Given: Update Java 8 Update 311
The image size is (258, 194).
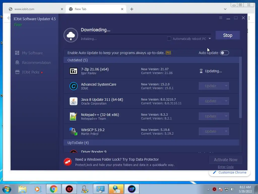Looking at the screenshot, I should 211,101.
